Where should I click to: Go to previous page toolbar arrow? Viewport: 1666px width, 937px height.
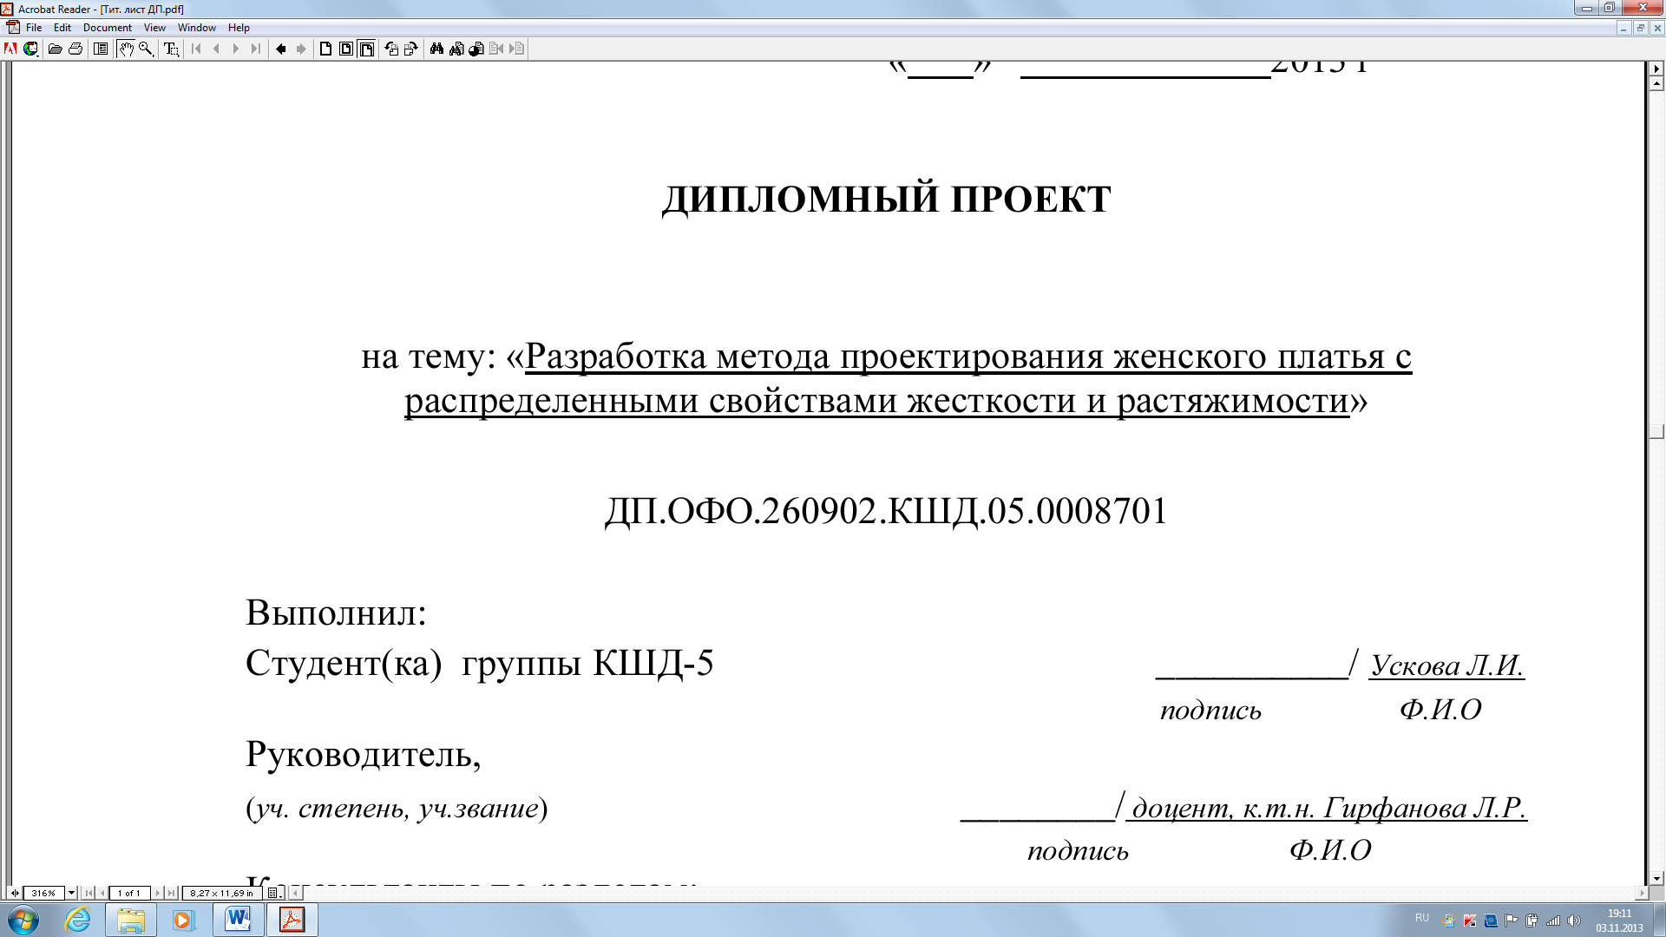pos(216,49)
